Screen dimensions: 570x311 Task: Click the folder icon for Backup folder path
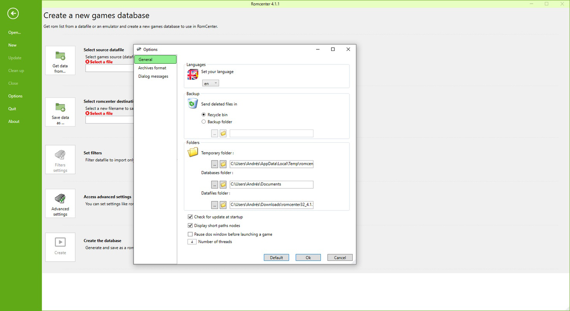click(223, 133)
